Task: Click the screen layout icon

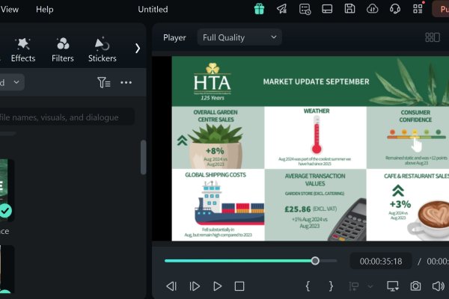Action: 327,9
